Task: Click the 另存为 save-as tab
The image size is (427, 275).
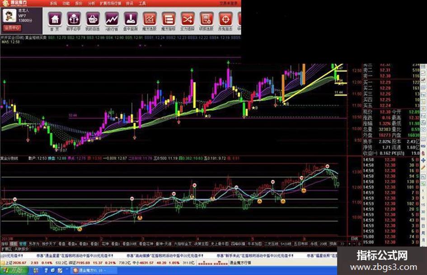Action: pos(34,244)
